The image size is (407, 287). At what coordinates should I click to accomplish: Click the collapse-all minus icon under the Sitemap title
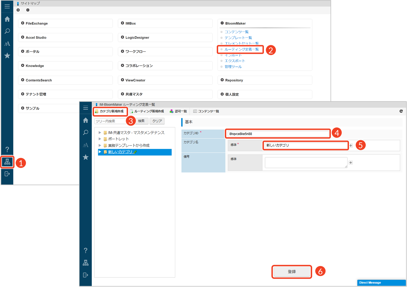pos(28,10)
